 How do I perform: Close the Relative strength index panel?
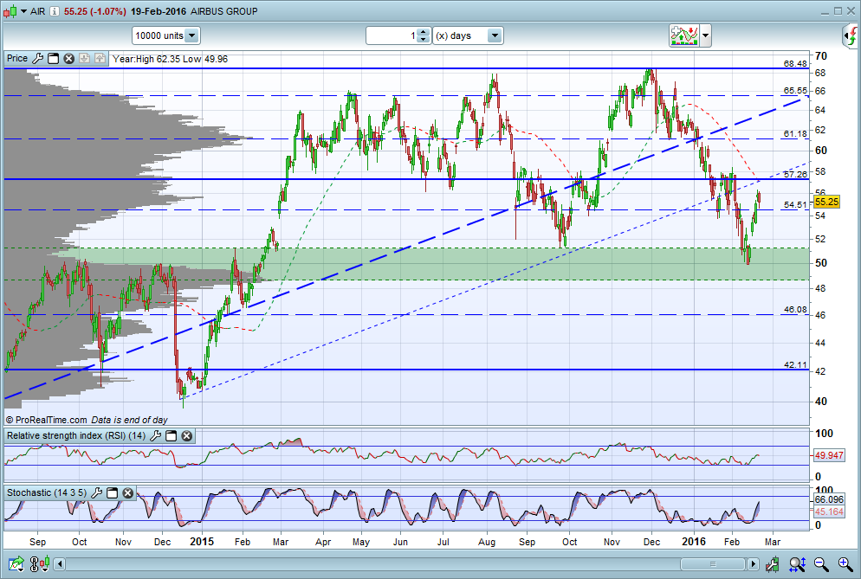(187, 436)
